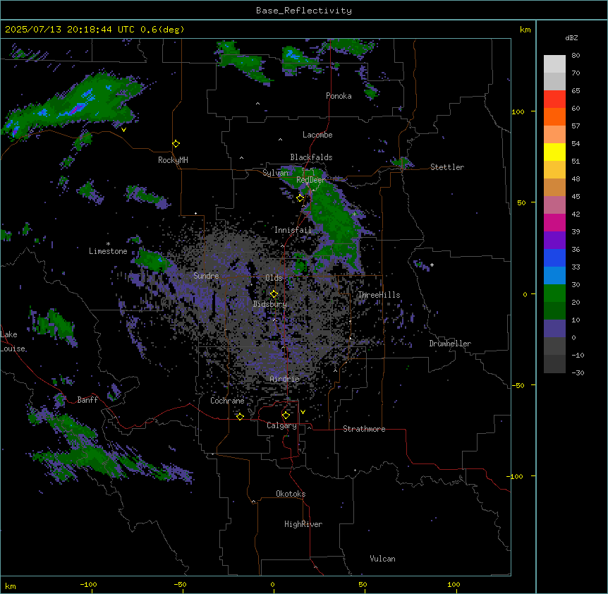Click the asterisk marker above the Limestone label
608x594 pixels.
(x=108, y=244)
